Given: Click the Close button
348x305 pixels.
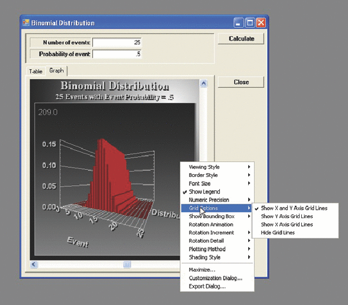Looking at the screenshot, I should 241,82.
